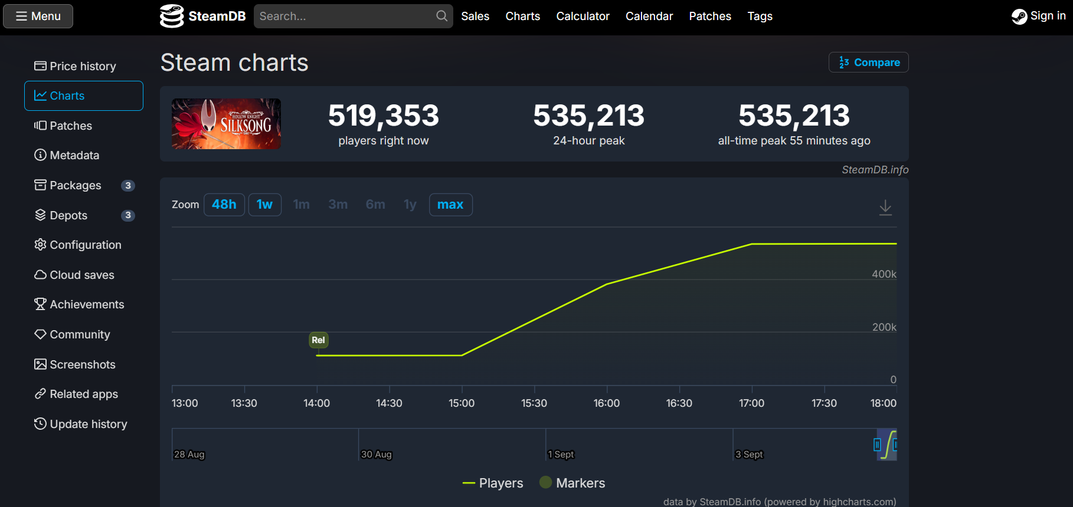Click the Packages count badge 3
Screen dimensions: 1073x507
[x=128, y=186]
